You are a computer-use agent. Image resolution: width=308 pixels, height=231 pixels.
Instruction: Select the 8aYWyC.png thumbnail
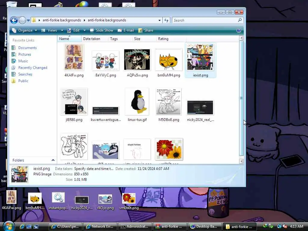[x=106, y=60]
